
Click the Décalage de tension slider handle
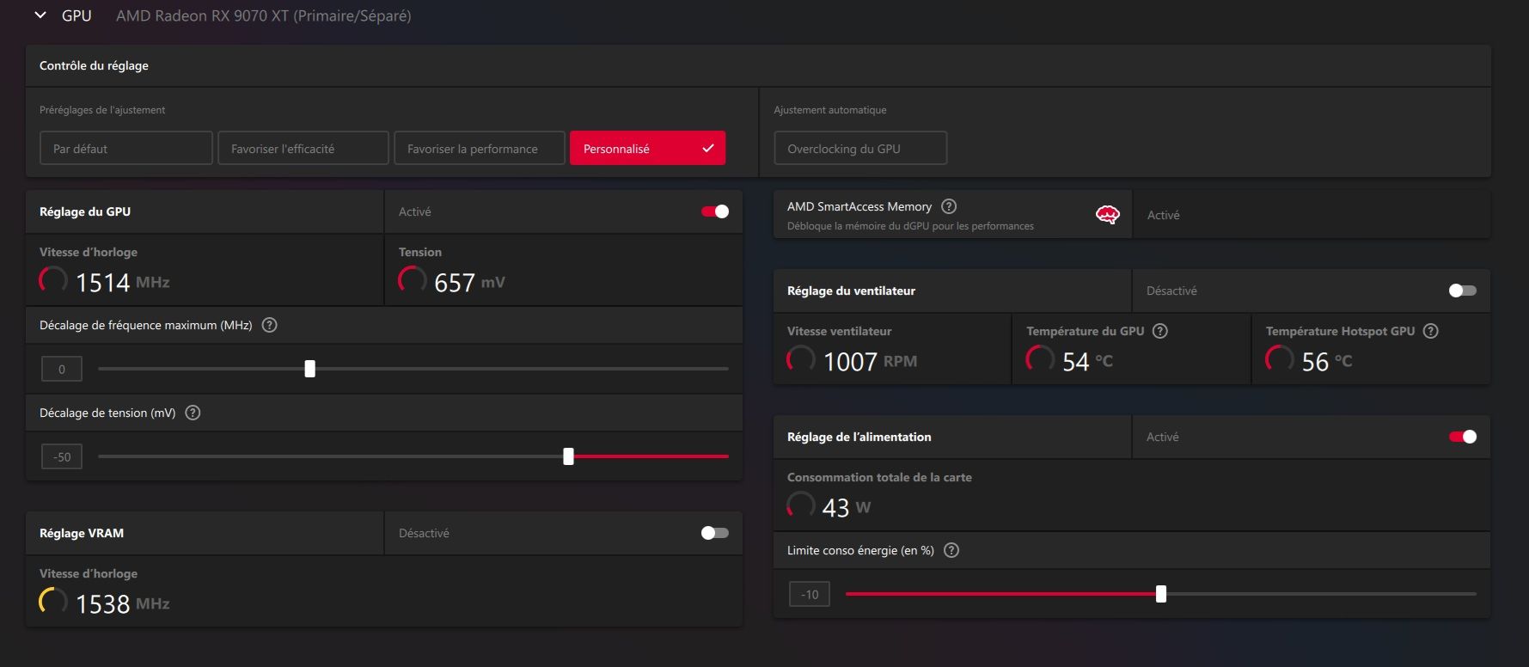(568, 456)
